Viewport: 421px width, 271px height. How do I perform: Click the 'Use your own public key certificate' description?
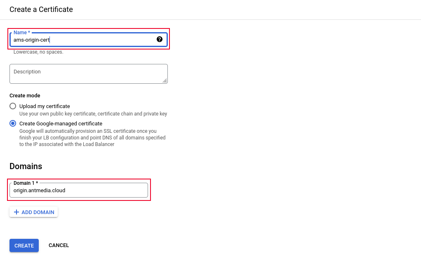pyautogui.click(x=93, y=114)
